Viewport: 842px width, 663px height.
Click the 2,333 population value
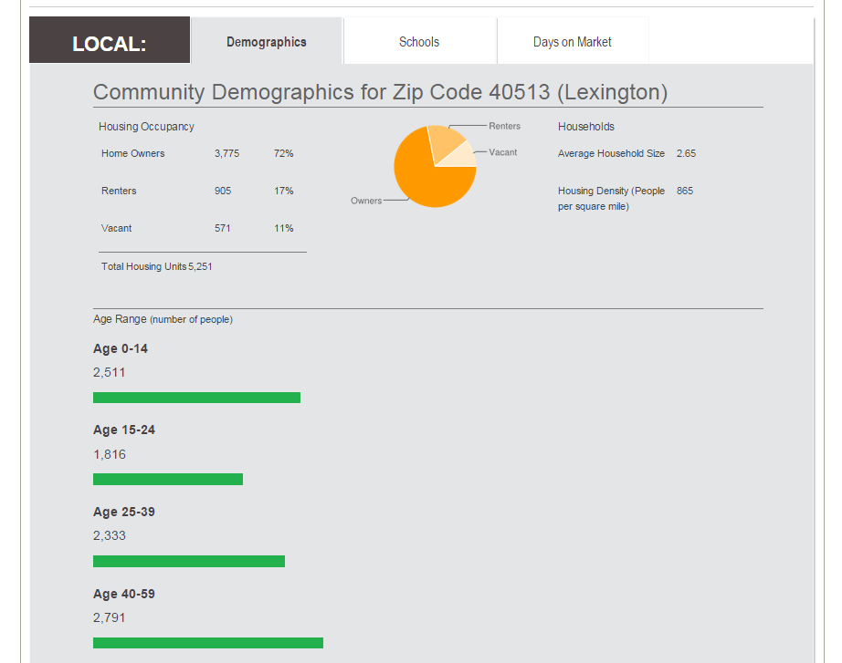[110, 535]
